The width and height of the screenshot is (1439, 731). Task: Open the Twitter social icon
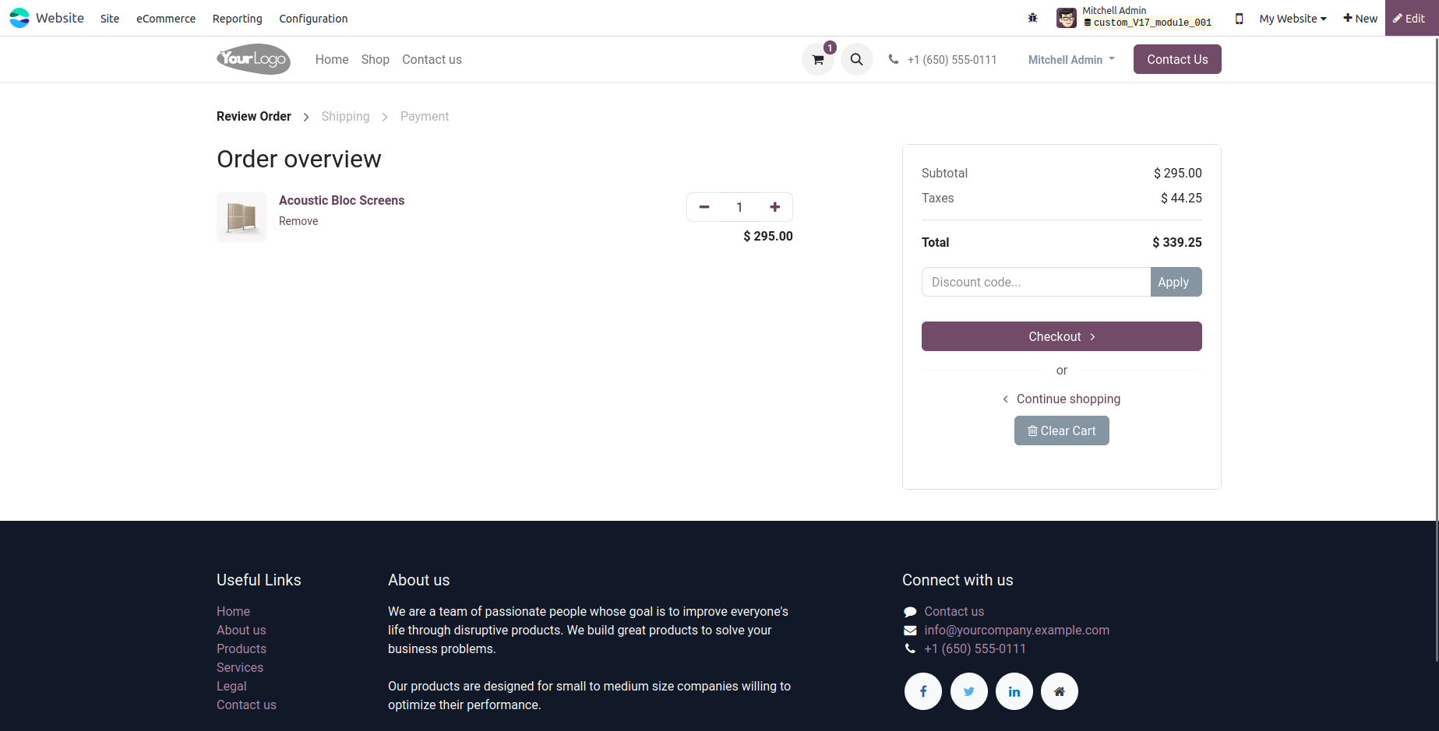pos(968,691)
